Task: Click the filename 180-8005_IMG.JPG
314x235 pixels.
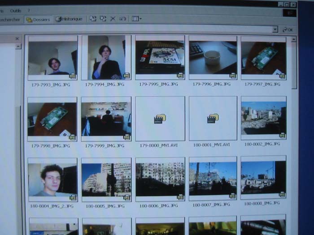Action: point(105,206)
